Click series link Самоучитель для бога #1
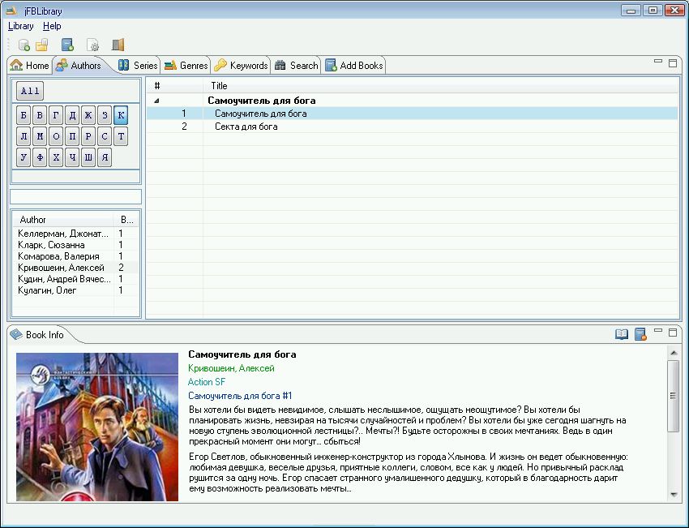Screen dimensions: 689x528 [x=240, y=396]
